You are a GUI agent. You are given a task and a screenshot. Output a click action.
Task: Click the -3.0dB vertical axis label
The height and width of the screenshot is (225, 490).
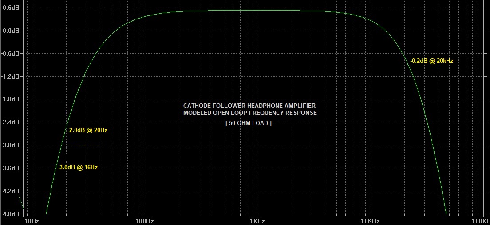[10, 145]
